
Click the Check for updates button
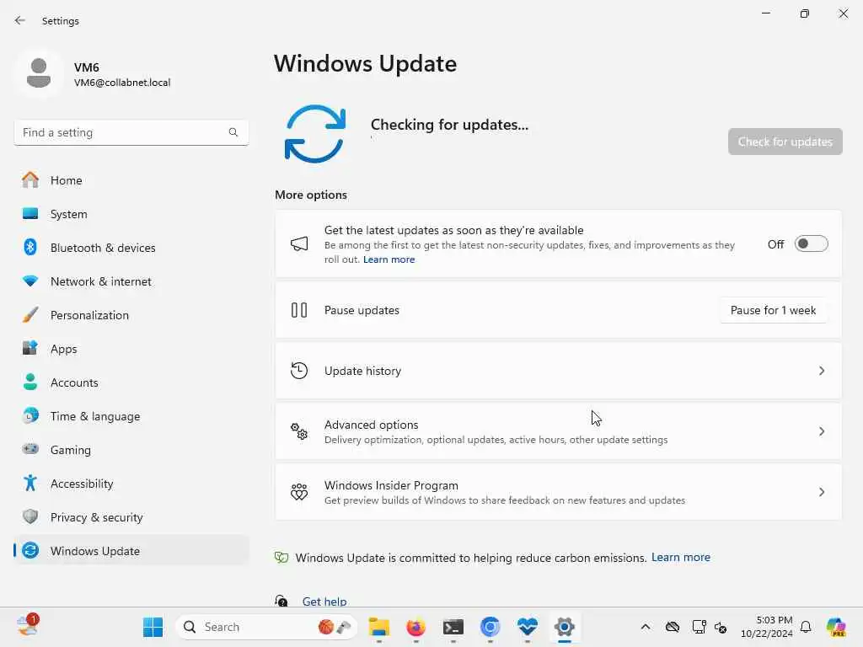point(785,142)
